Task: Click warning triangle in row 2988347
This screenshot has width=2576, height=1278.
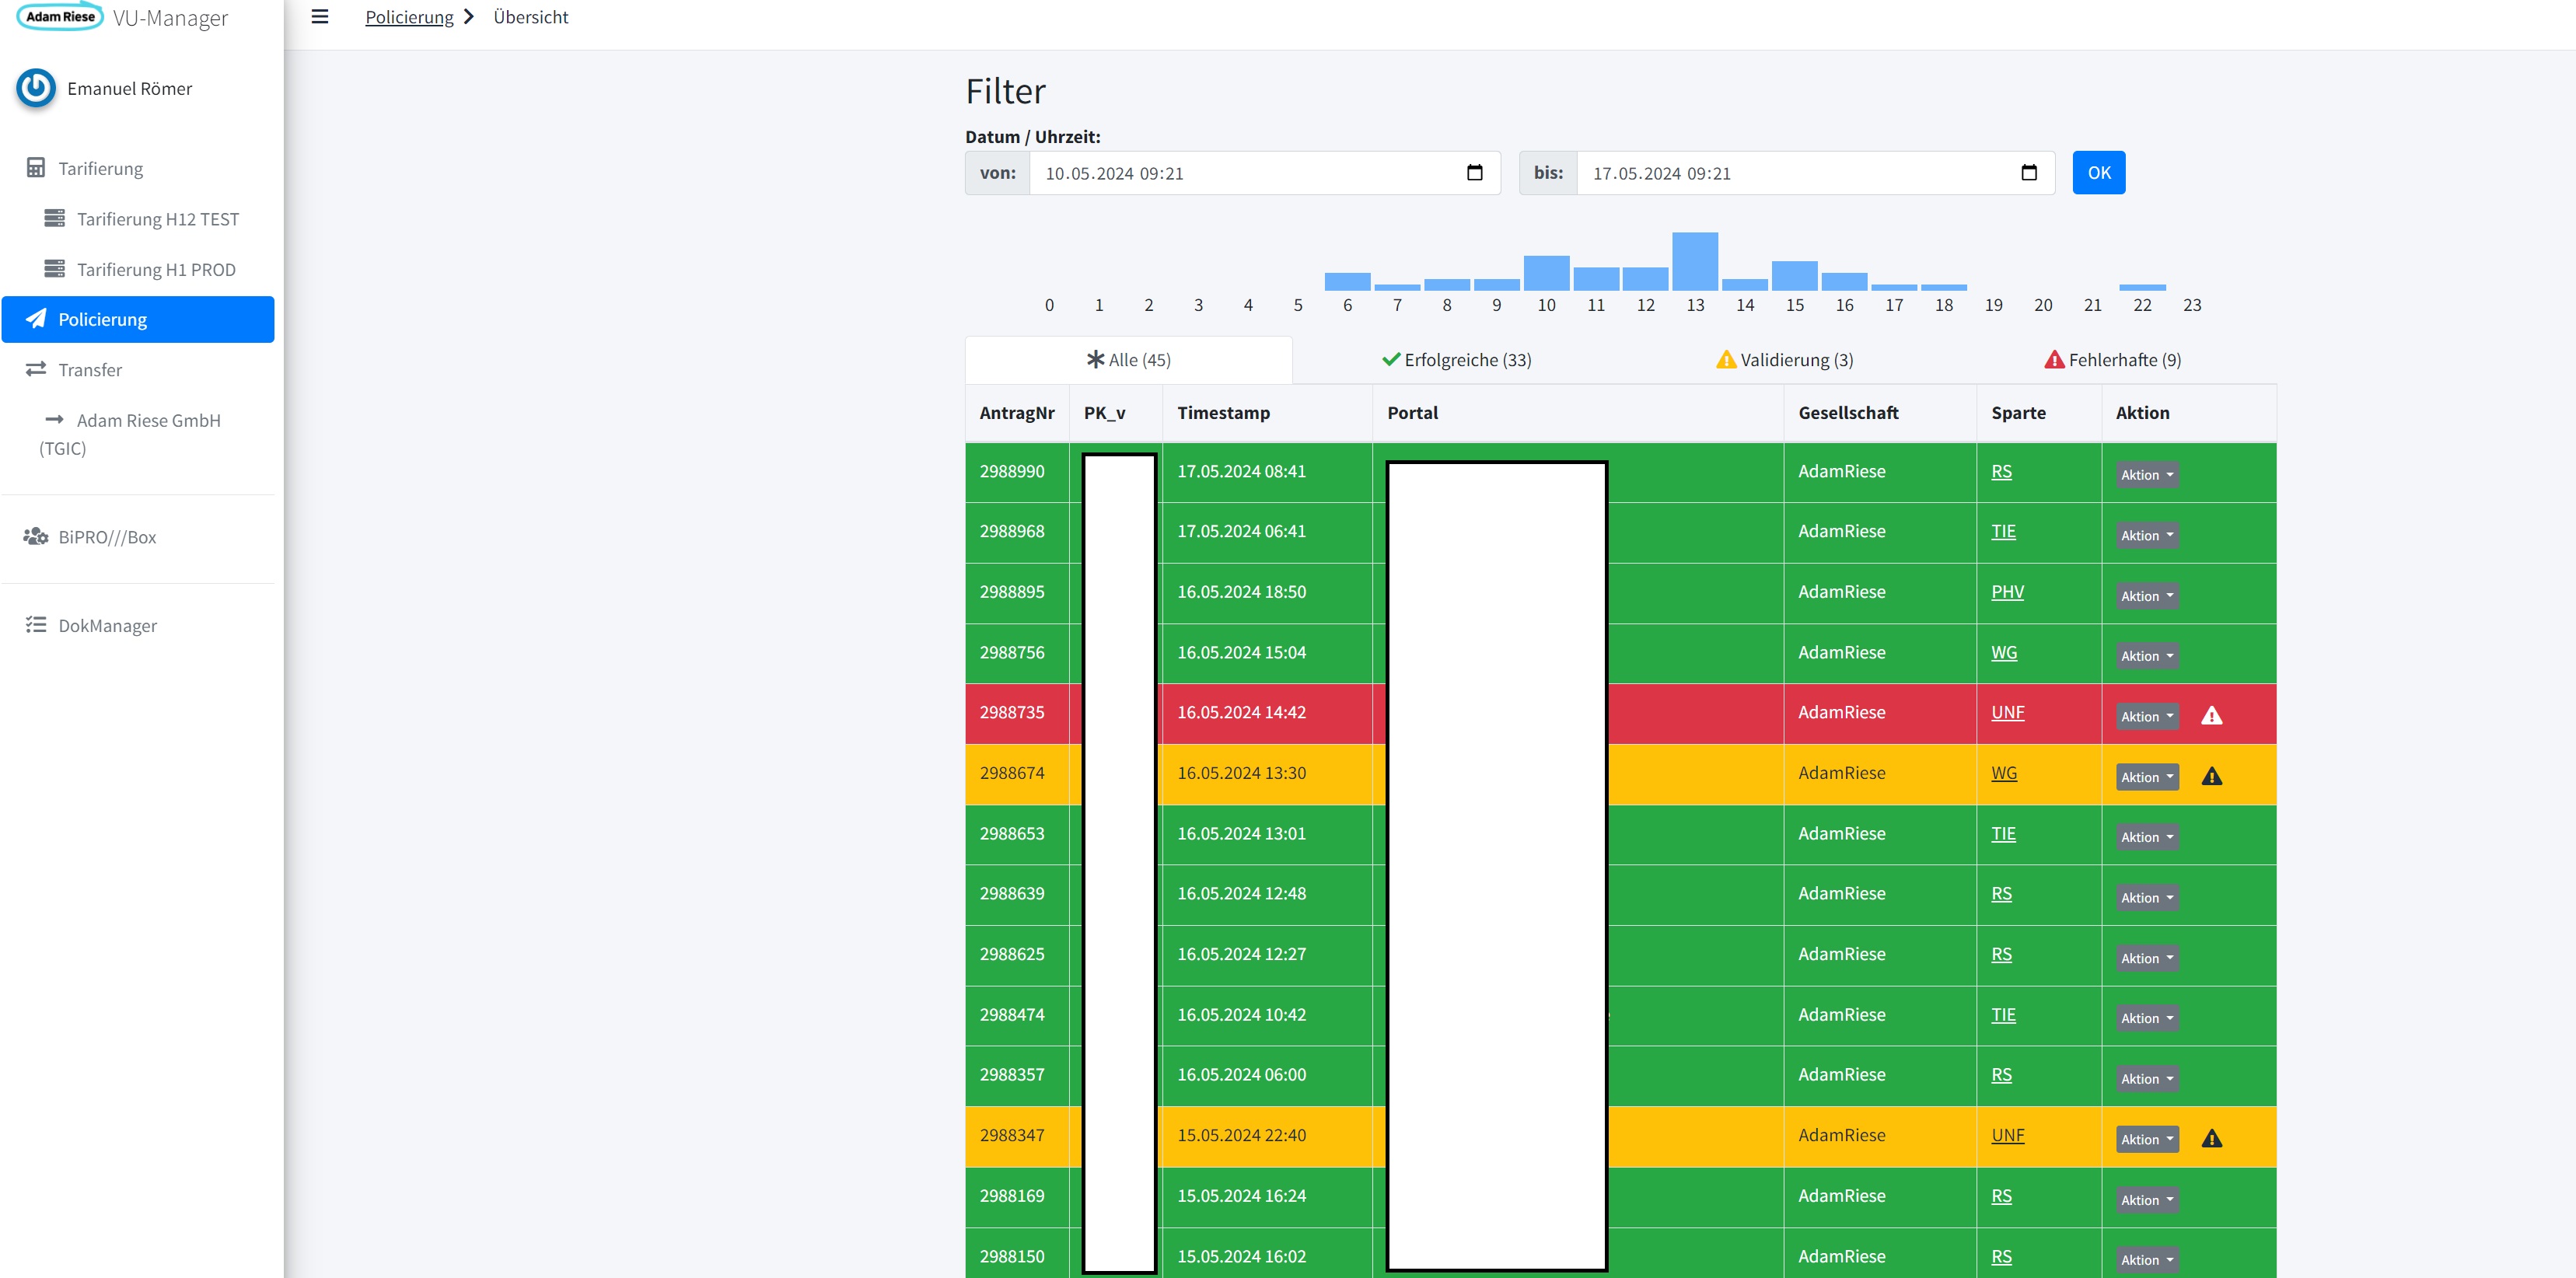Action: [2211, 1139]
